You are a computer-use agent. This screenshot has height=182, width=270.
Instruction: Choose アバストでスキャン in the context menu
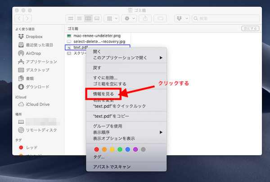click(x=126, y=167)
